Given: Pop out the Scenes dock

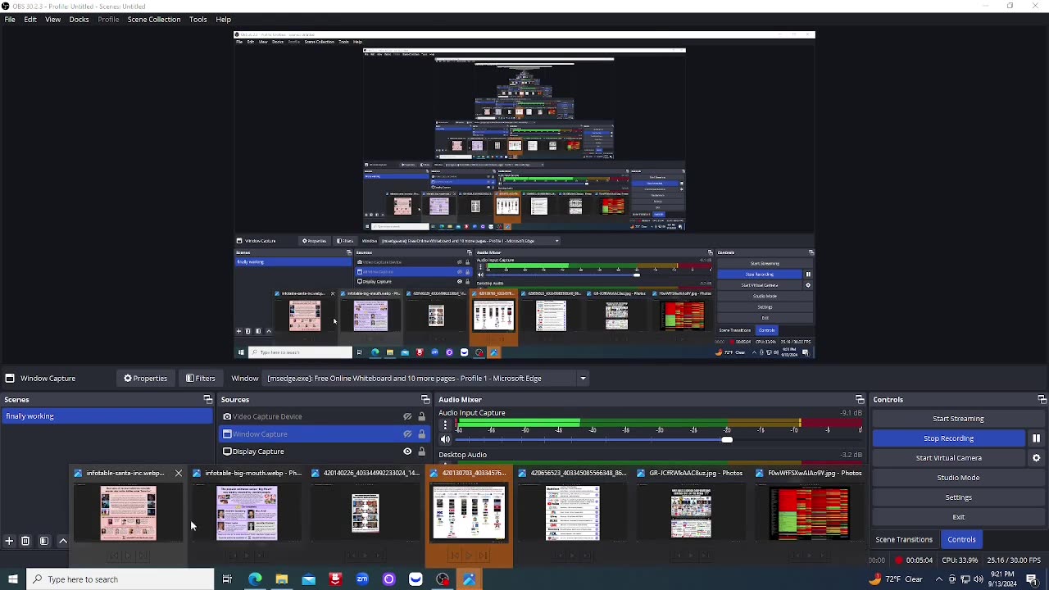Looking at the screenshot, I should coord(207,400).
